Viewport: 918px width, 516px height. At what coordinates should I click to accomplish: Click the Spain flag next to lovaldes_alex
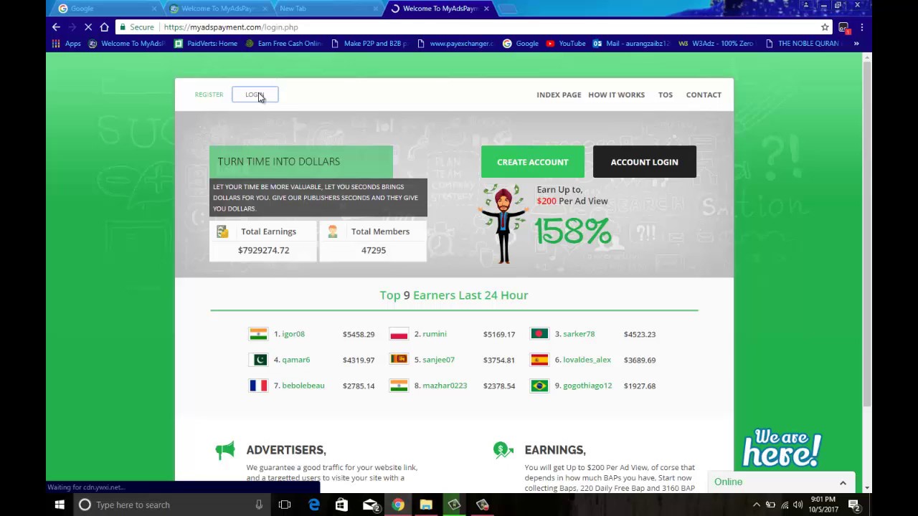tap(539, 360)
